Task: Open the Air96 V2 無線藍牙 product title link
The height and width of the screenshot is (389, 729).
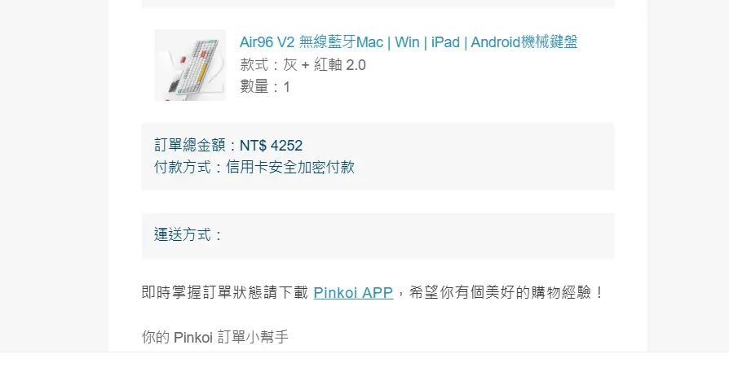Action: [x=326, y=42]
